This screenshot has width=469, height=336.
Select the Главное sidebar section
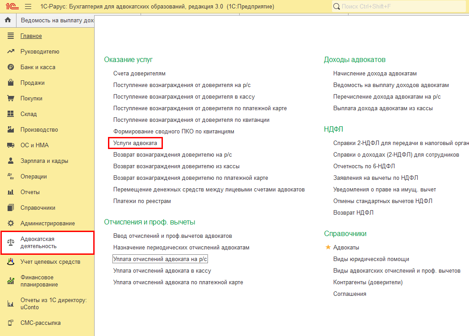click(31, 36)
